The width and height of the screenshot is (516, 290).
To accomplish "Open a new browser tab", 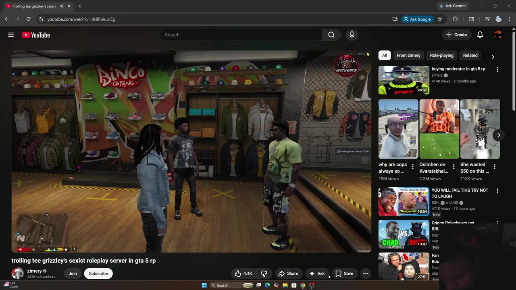I will point(80,6).
